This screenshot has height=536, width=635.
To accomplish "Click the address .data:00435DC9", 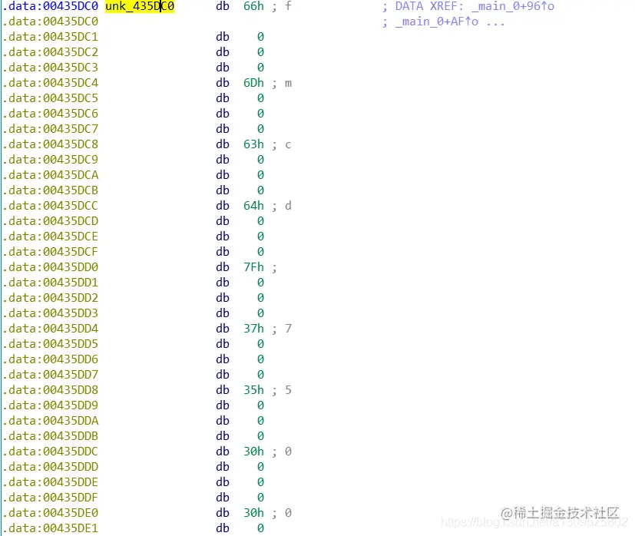I will [50, 160].
